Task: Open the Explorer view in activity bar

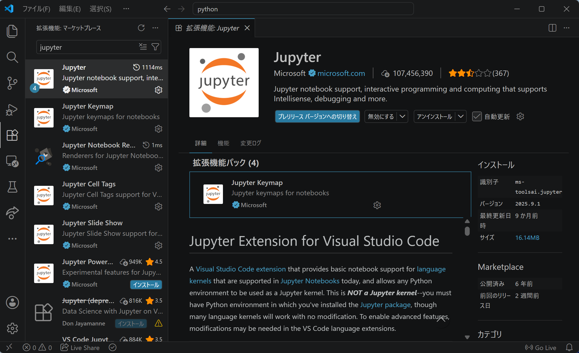Action: point(12,31)
